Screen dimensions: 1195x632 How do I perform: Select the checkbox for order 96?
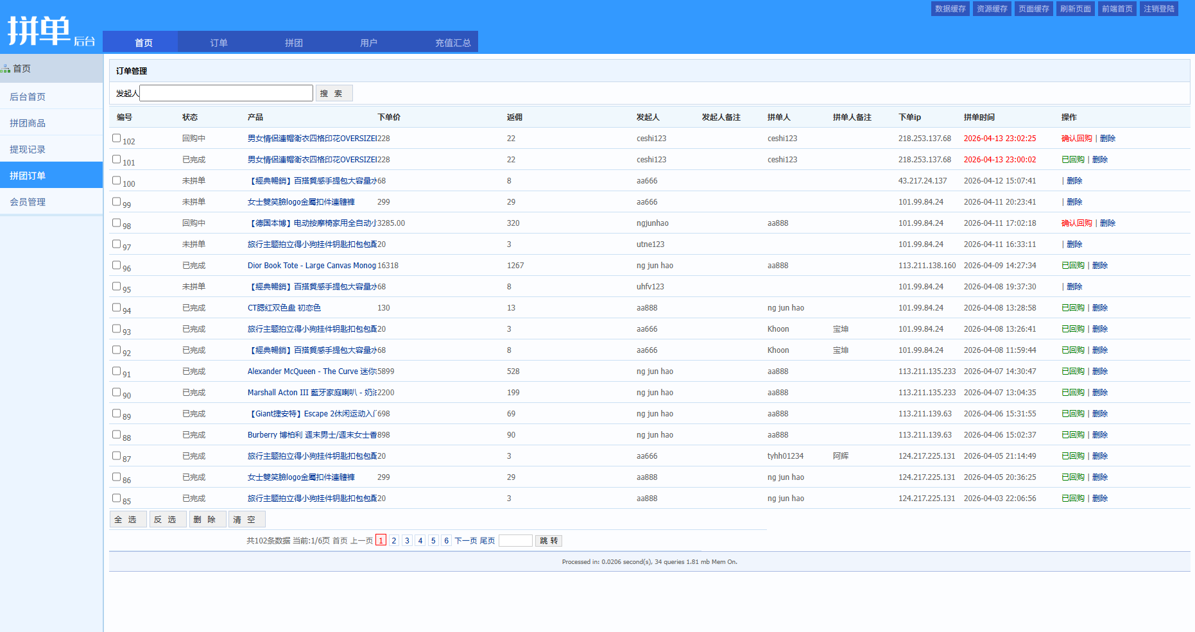click(x=116, y=265)
